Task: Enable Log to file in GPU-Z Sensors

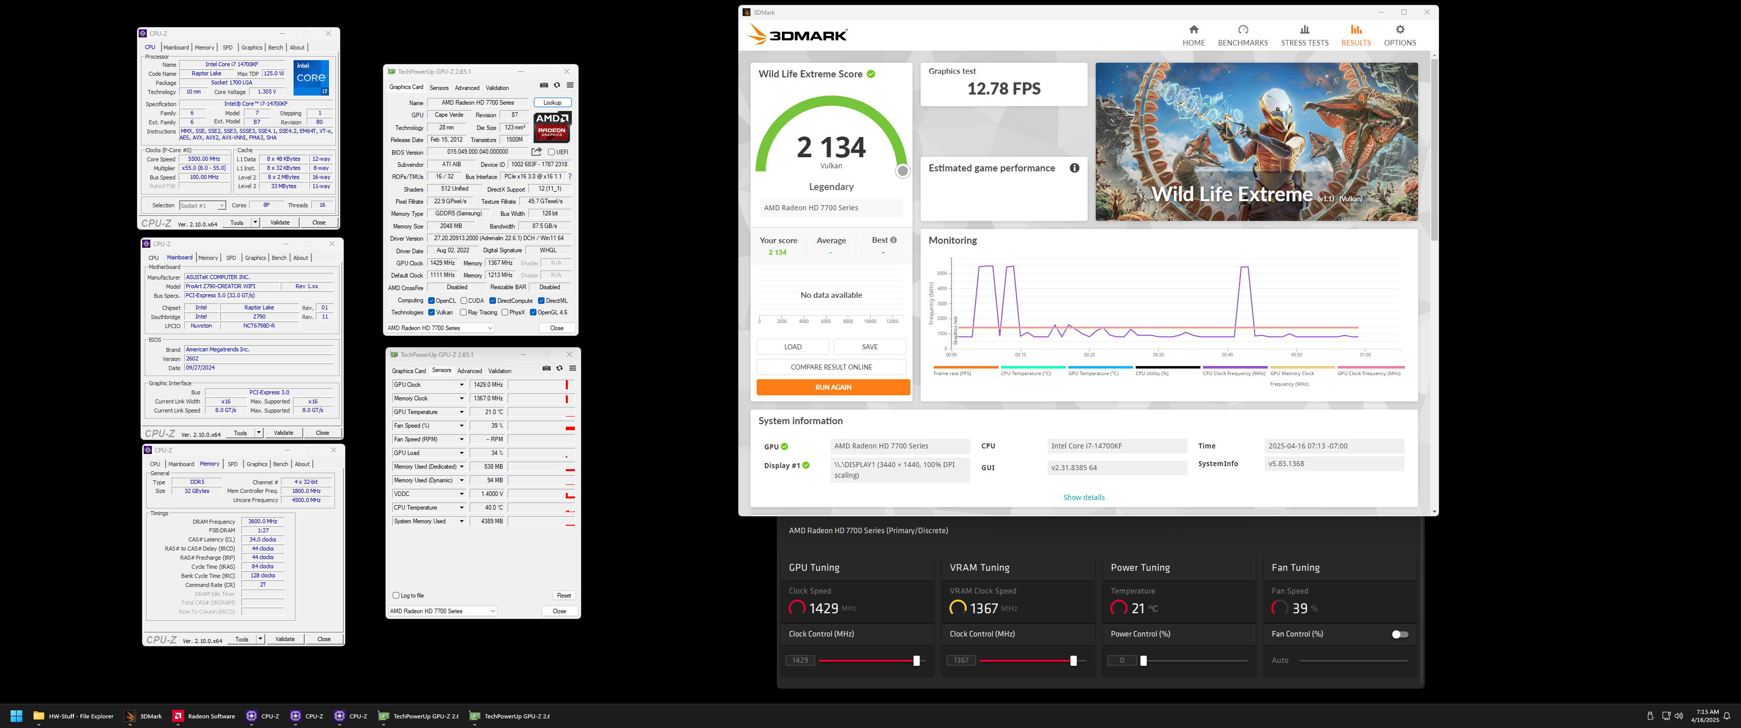Action: coord(396,595)
